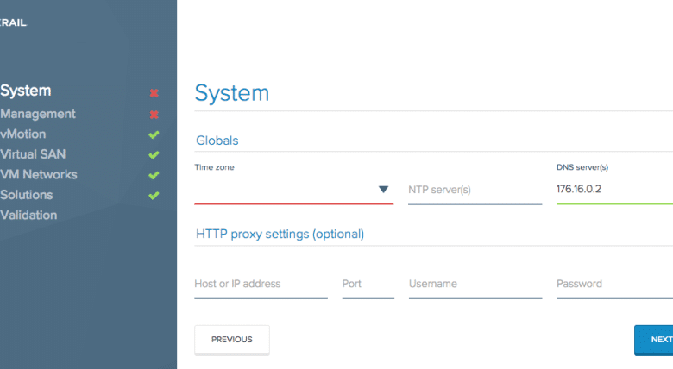This screenshot has width=673, height=369.
Task: Click the green checkmark next to Virtual SAN
Action: [x=154, y=155]
